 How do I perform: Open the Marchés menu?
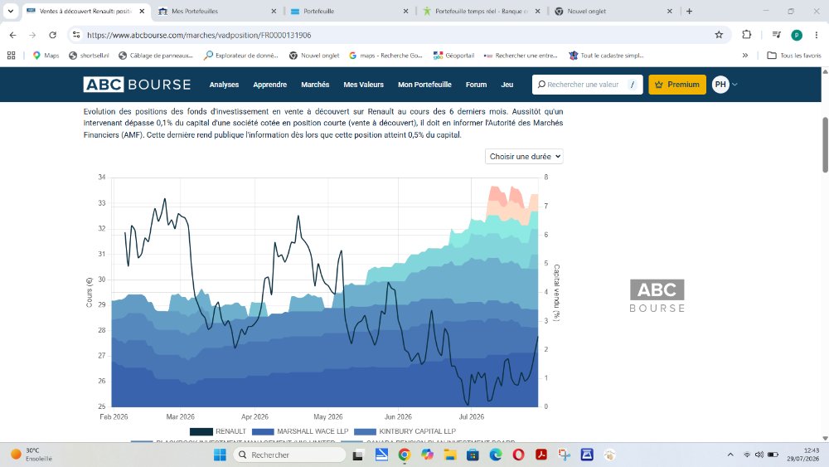(x=315, y=85)
